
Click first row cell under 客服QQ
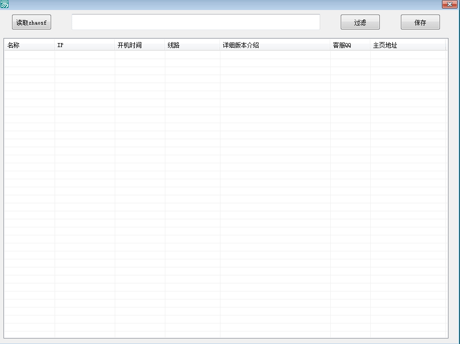[x=350, y=55]
